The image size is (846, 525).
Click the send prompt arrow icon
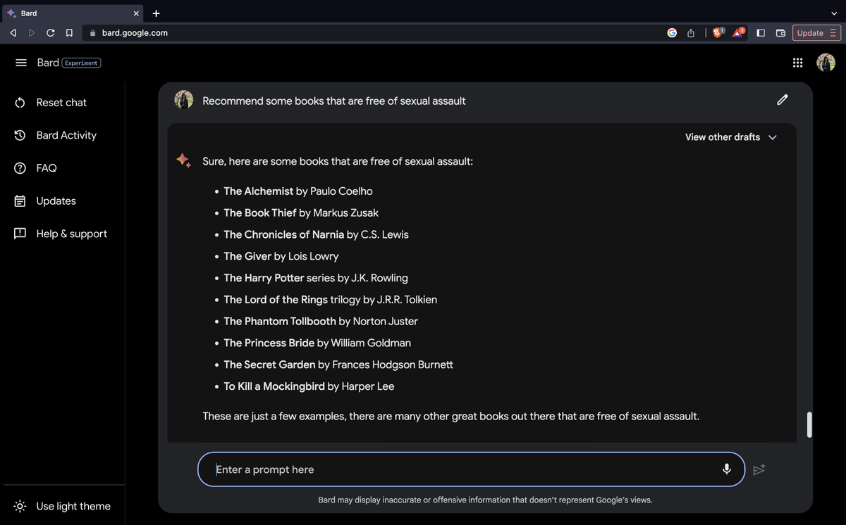click(x=759, y=469)
